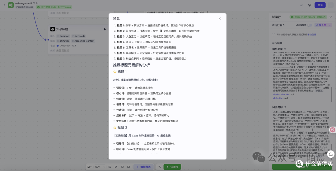336x171 pixels.
Task: Click the ⭐ 标题 2 heading
Action: (120, 127)
